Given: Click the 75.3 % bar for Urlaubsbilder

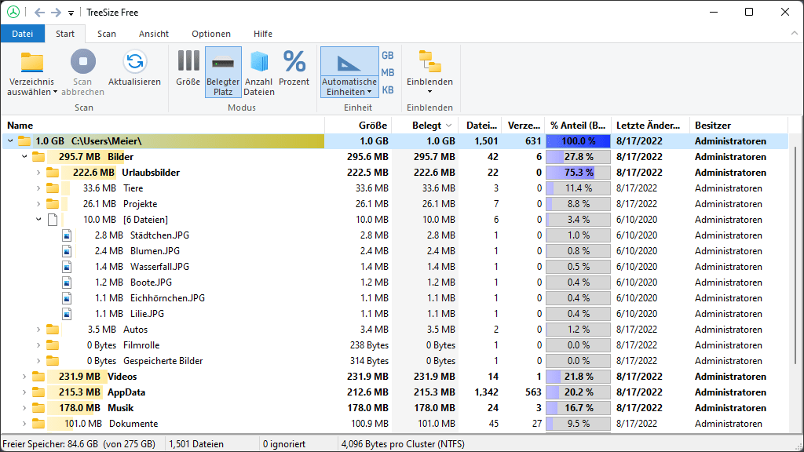Looking at the screenshot, I should [578, 173].
